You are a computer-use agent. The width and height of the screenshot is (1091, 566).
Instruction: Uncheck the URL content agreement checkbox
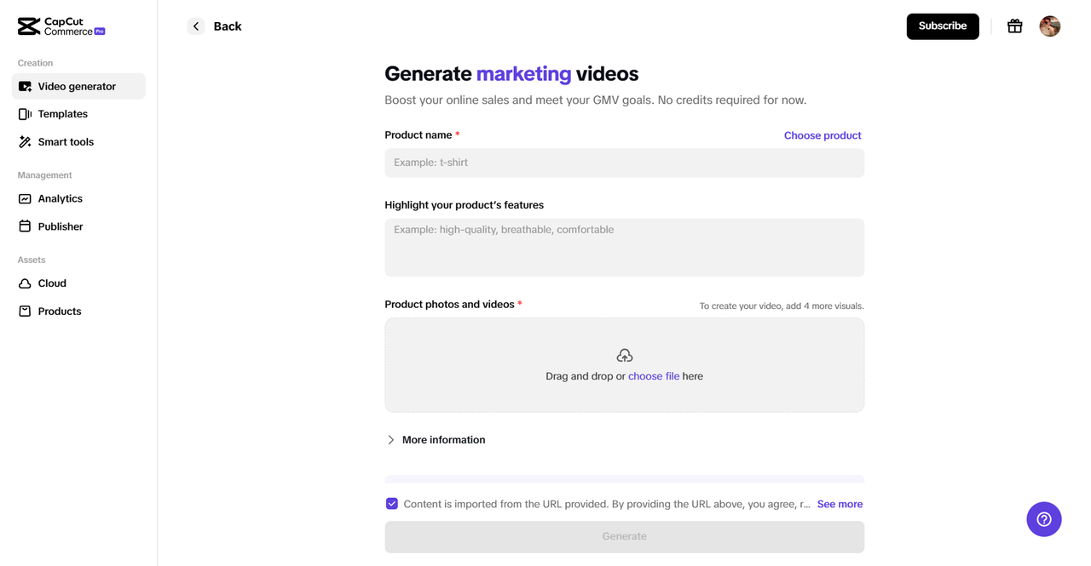pyautogui.click(x=392, y=504)
